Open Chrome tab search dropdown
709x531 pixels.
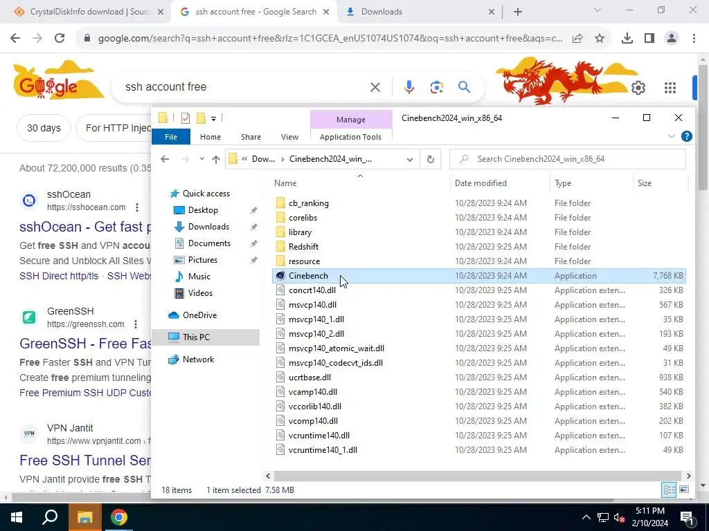point(598,10)
